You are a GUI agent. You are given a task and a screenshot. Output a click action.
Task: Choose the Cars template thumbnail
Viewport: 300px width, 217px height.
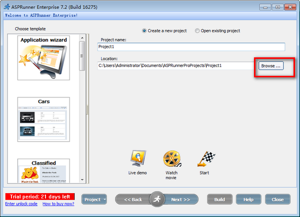coord(44,120)
